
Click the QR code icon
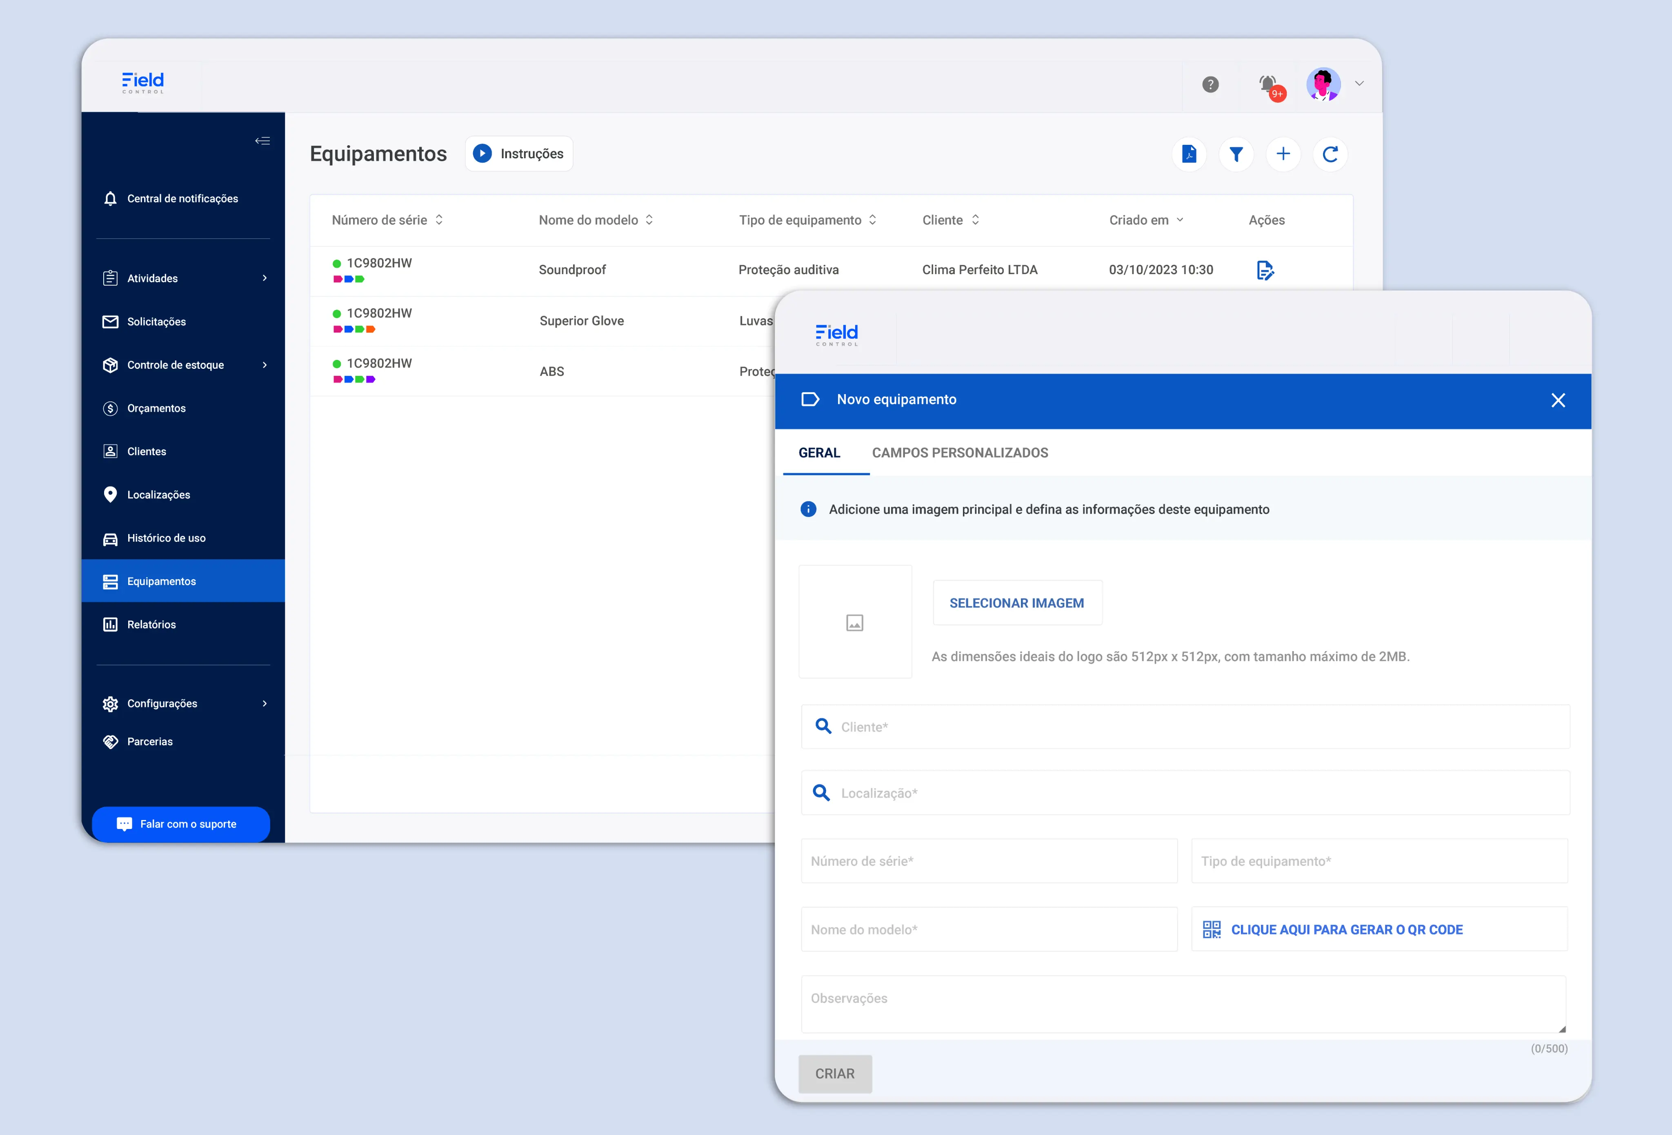1212,930
